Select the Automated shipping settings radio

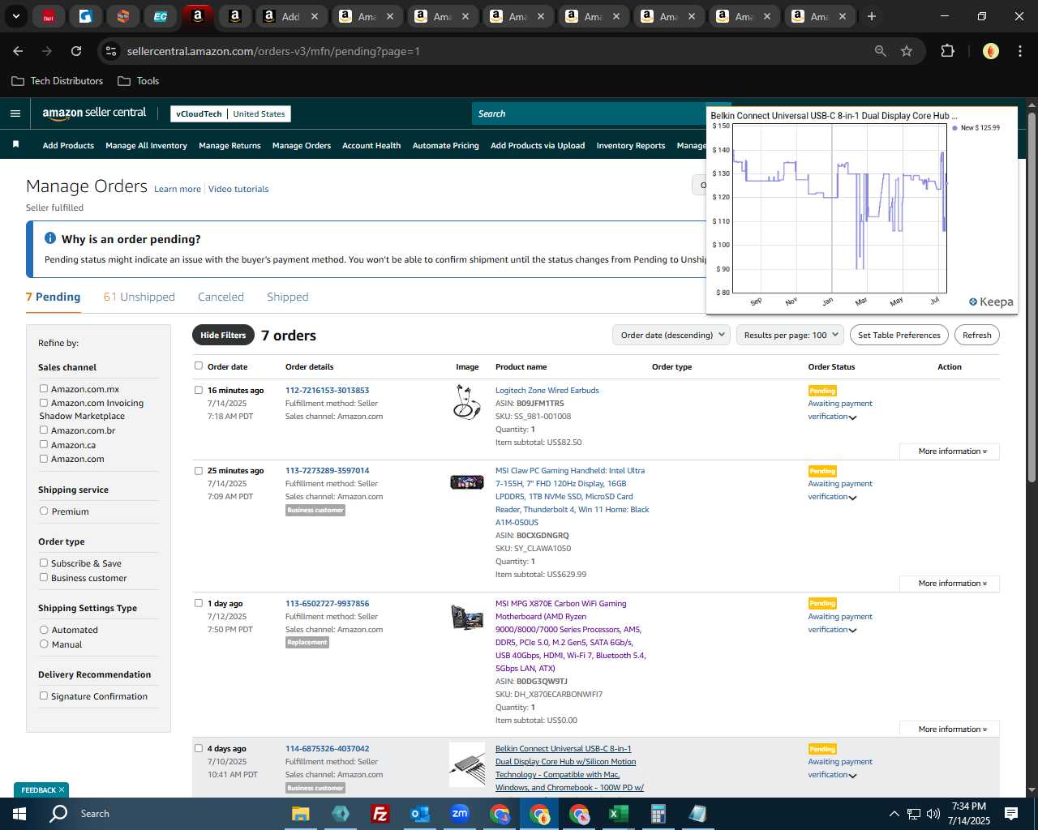tap(44, 630)
